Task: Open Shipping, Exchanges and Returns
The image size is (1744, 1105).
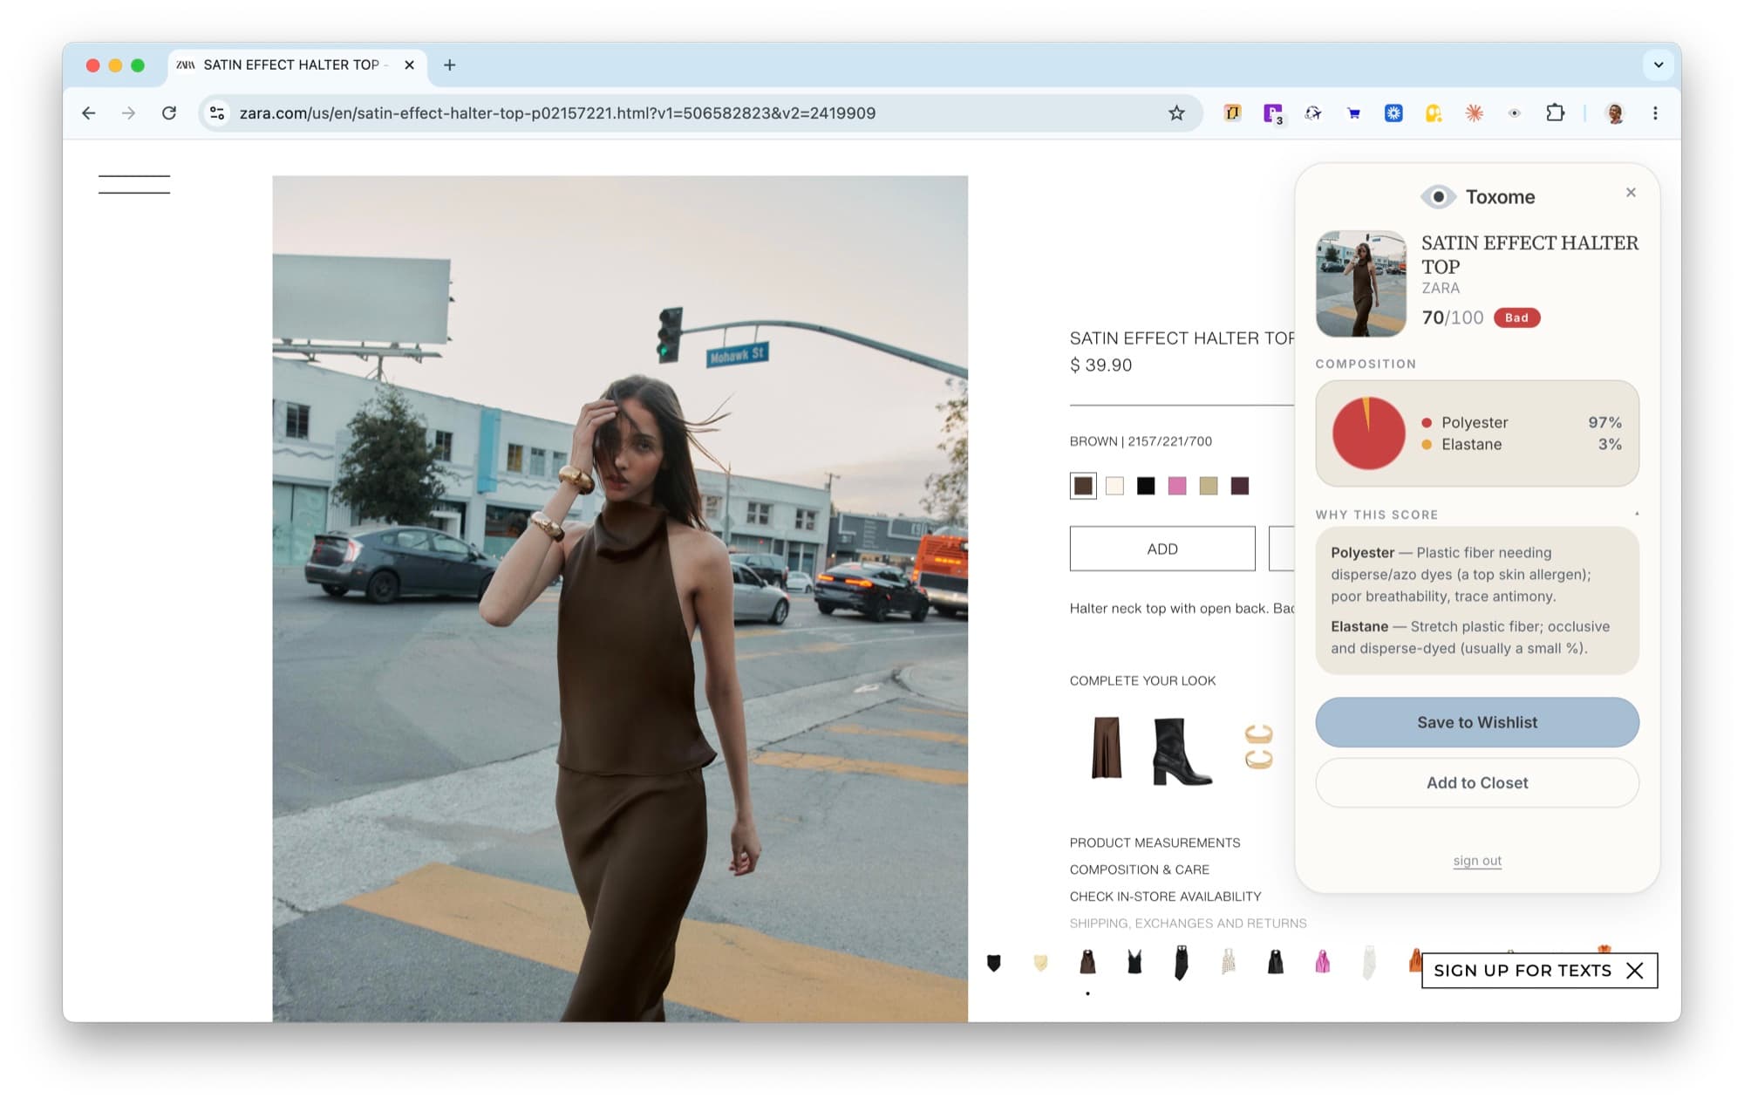Action: 1188,924
